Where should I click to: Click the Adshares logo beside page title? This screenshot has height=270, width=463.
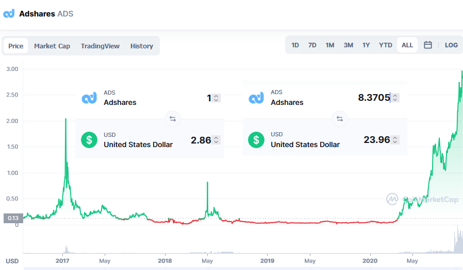point(9,13)
